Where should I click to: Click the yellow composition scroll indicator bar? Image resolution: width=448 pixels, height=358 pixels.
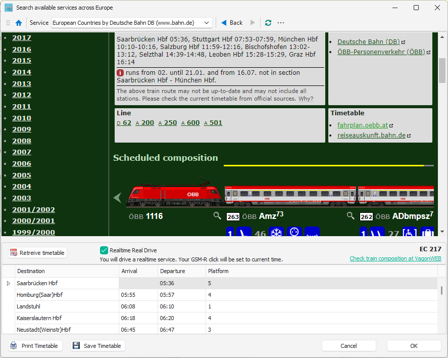324,165
